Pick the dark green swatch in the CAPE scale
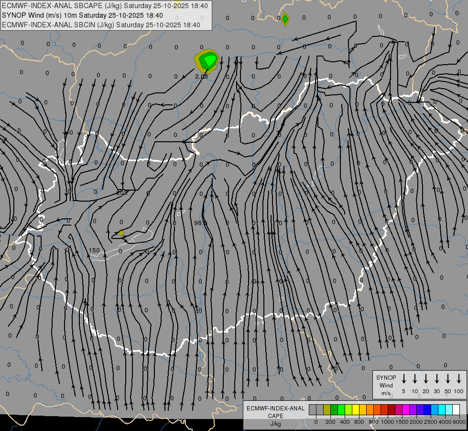This screenshot has height=431, width=468. pos(334,410)
